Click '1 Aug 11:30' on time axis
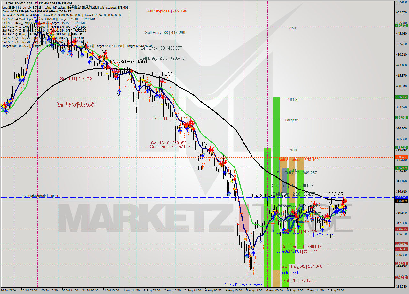Viewport: 409px width, 294px height. click(x=131, y=290)
